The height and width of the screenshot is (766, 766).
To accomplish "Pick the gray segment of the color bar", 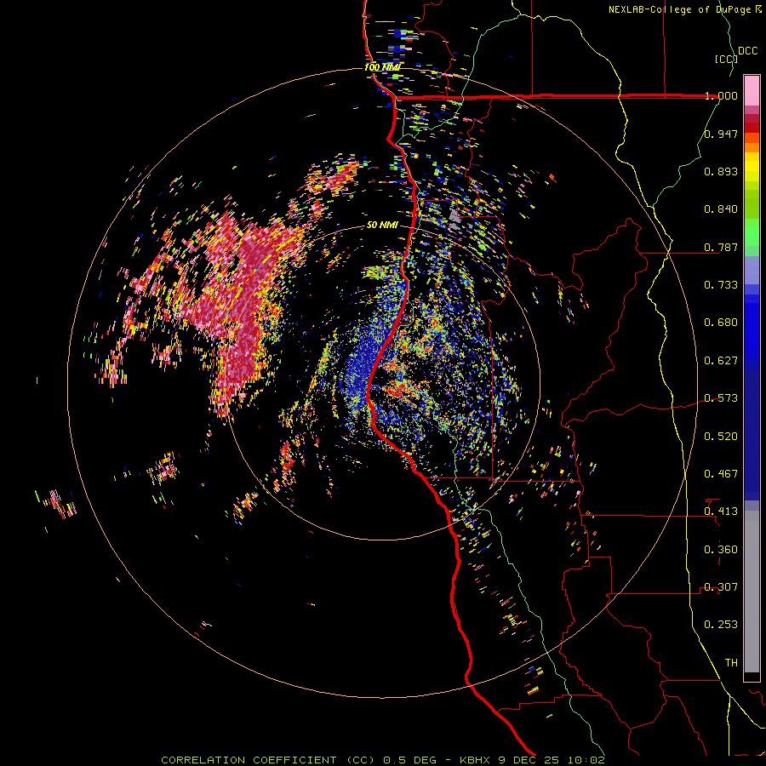I will [x=752, y=592].
